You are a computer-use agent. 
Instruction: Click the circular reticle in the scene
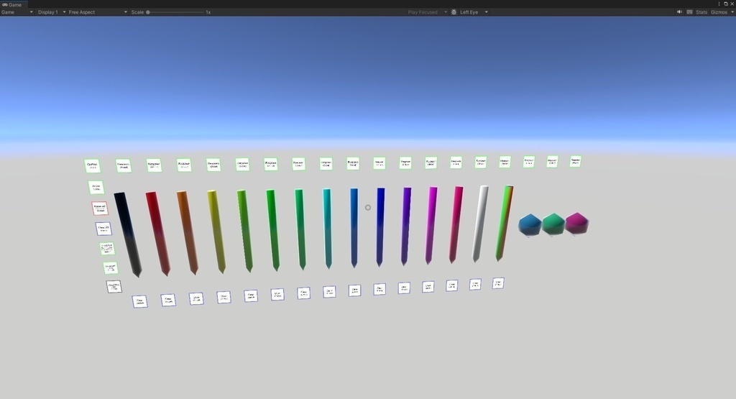coord(368,208)
